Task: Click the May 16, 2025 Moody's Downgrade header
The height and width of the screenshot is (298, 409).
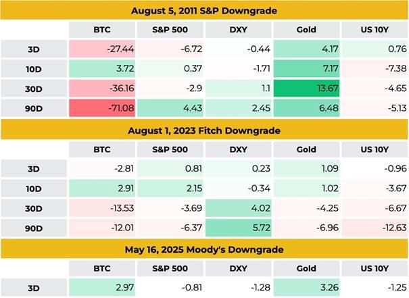Action: pos(203,248)
